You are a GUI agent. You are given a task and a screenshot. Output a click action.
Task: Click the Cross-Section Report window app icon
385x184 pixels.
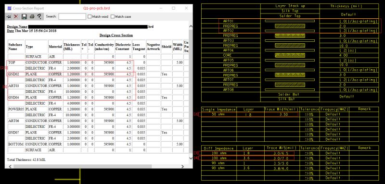coord(9,8)
